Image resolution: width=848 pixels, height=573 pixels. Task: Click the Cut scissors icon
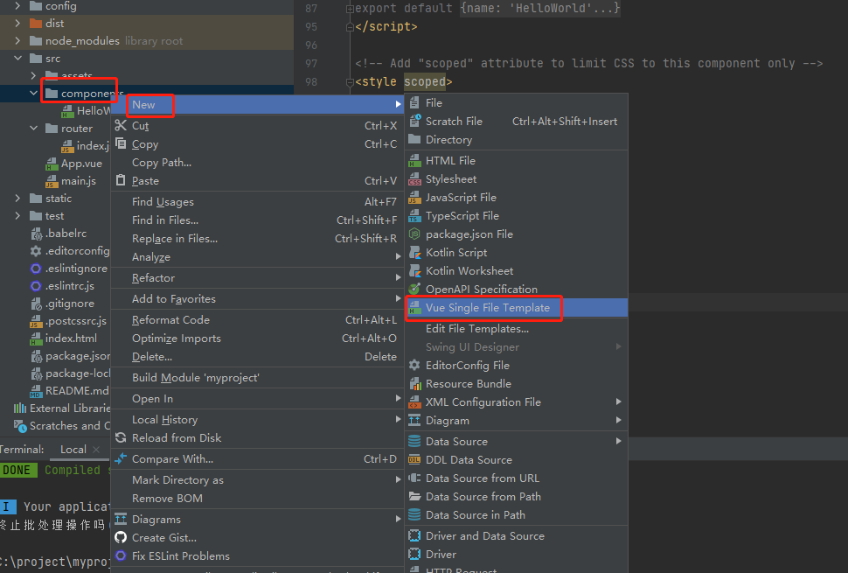click(x=121, y=125)
